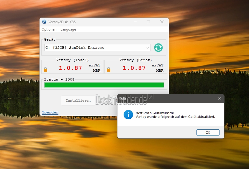
Task: Open the Spenden link
Action: point(50,112)
